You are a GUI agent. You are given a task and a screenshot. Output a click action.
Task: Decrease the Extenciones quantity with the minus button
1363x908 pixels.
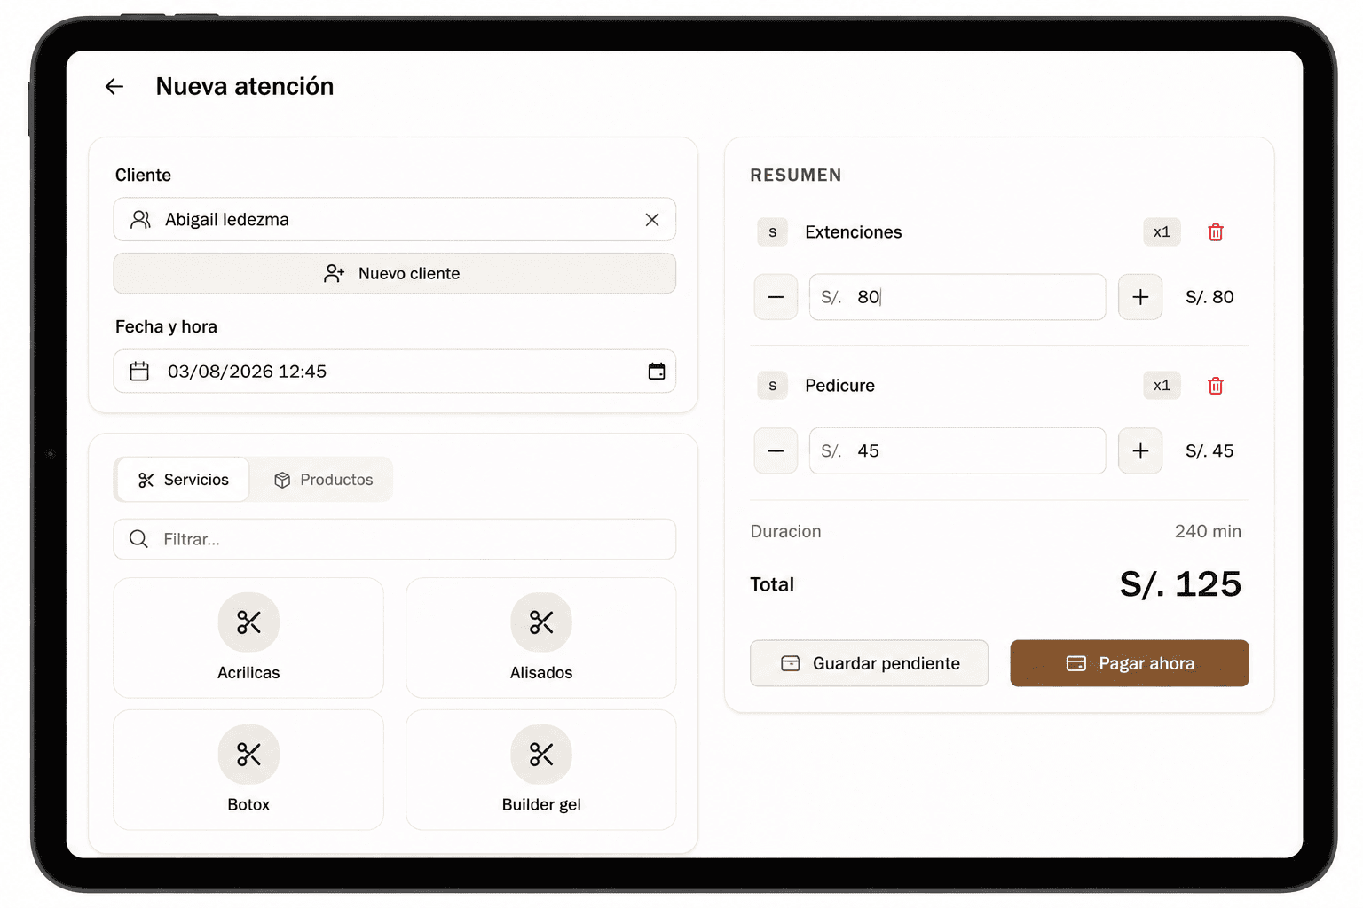[776, 297]
